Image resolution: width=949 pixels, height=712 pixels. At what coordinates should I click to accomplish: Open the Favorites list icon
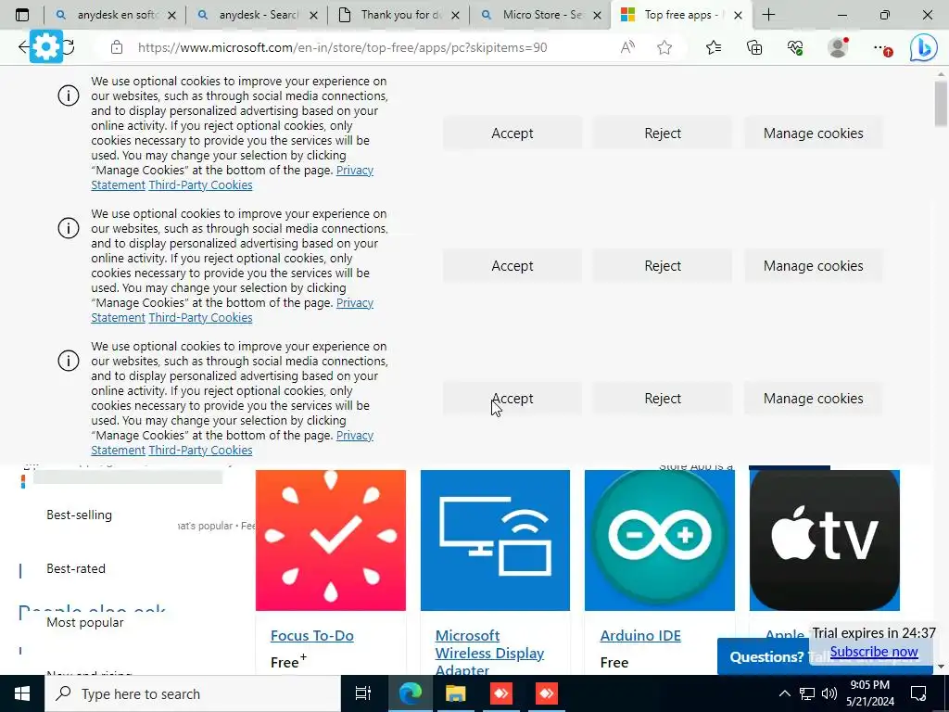[x=714, y=47]
